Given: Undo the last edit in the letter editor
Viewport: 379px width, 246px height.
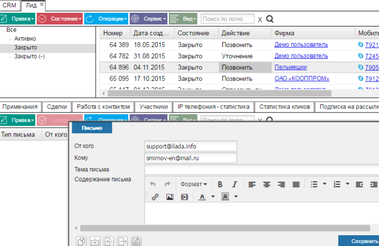Looking at the screenshot, I should pyautogui.click(x=153, y=185).
